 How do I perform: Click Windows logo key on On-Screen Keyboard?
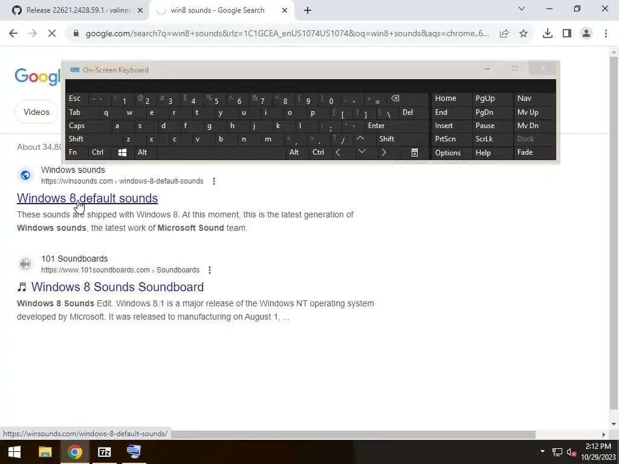122,153
